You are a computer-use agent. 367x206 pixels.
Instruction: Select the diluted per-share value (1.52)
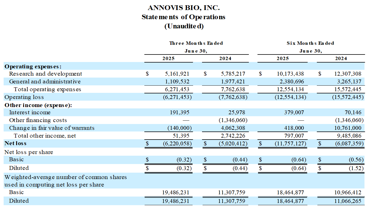pos(356,168)
